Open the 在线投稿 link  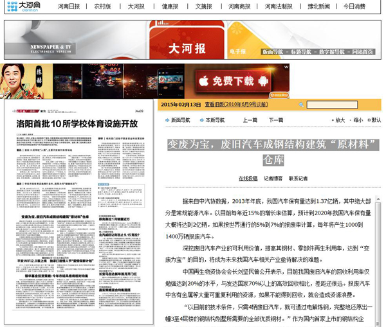pyautogui.click(x=248, y=179)
